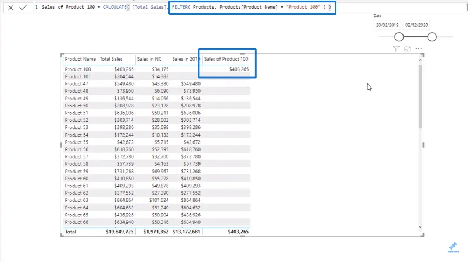Click the $4,163 Sales in NC cell
This screenshot has width=468, height=262.
point(161,164)
